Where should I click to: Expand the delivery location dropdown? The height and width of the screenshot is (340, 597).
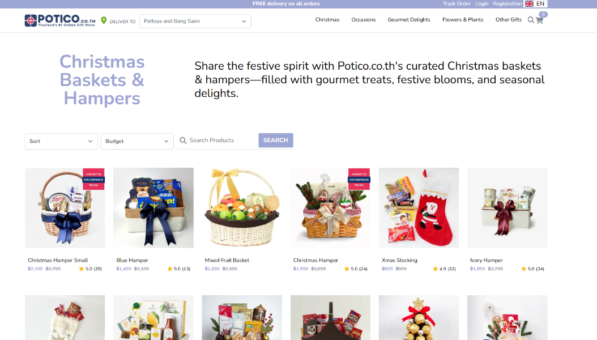click(x=195, y=21)
